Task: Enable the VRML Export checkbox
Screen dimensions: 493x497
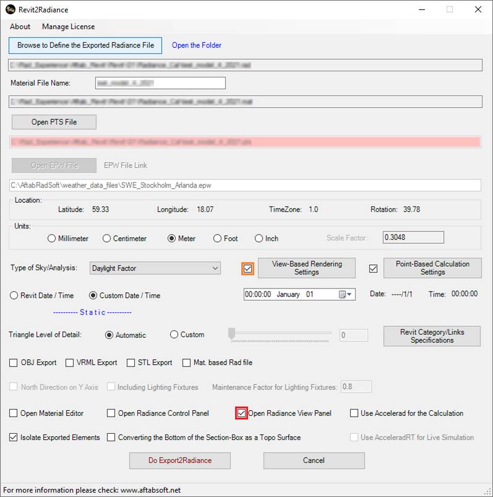Action: [x=69, y=363]
